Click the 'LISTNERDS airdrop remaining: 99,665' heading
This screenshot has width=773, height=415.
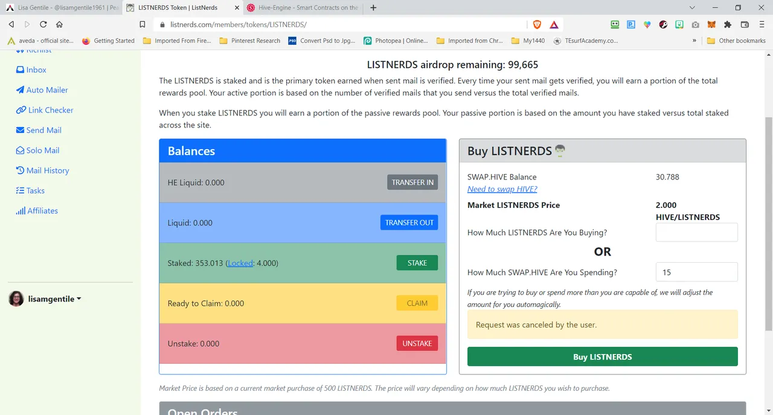452,65
